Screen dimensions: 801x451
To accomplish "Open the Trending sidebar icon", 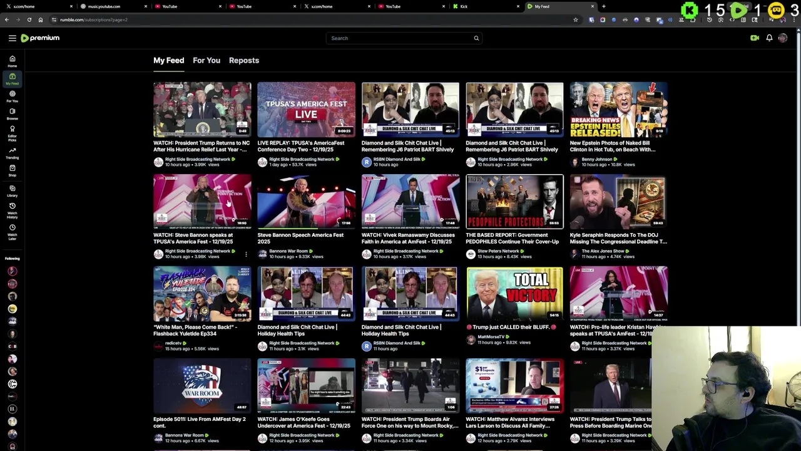I will [x=12, y=153].
